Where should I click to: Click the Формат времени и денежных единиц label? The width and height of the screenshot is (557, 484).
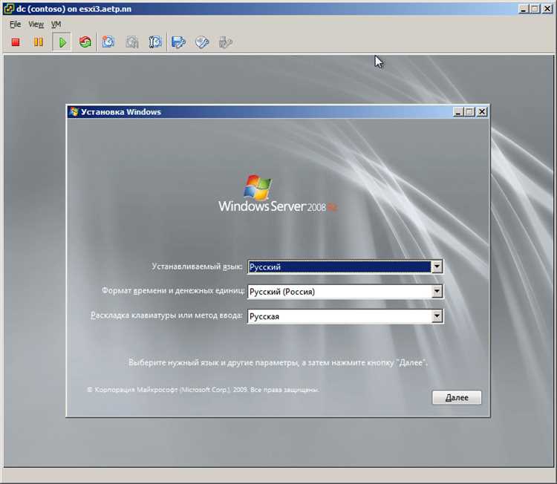[x=173, y=290]
